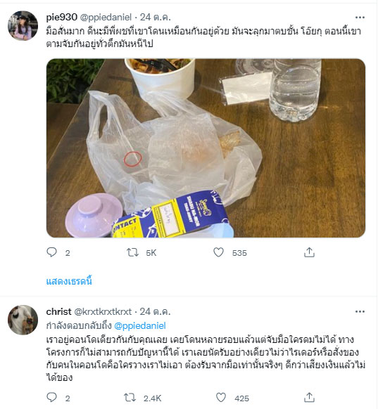Open more options on pie930's tweet
Image resolution: width=378 pixels, height=409 pixels.
(x=360, y=18)
